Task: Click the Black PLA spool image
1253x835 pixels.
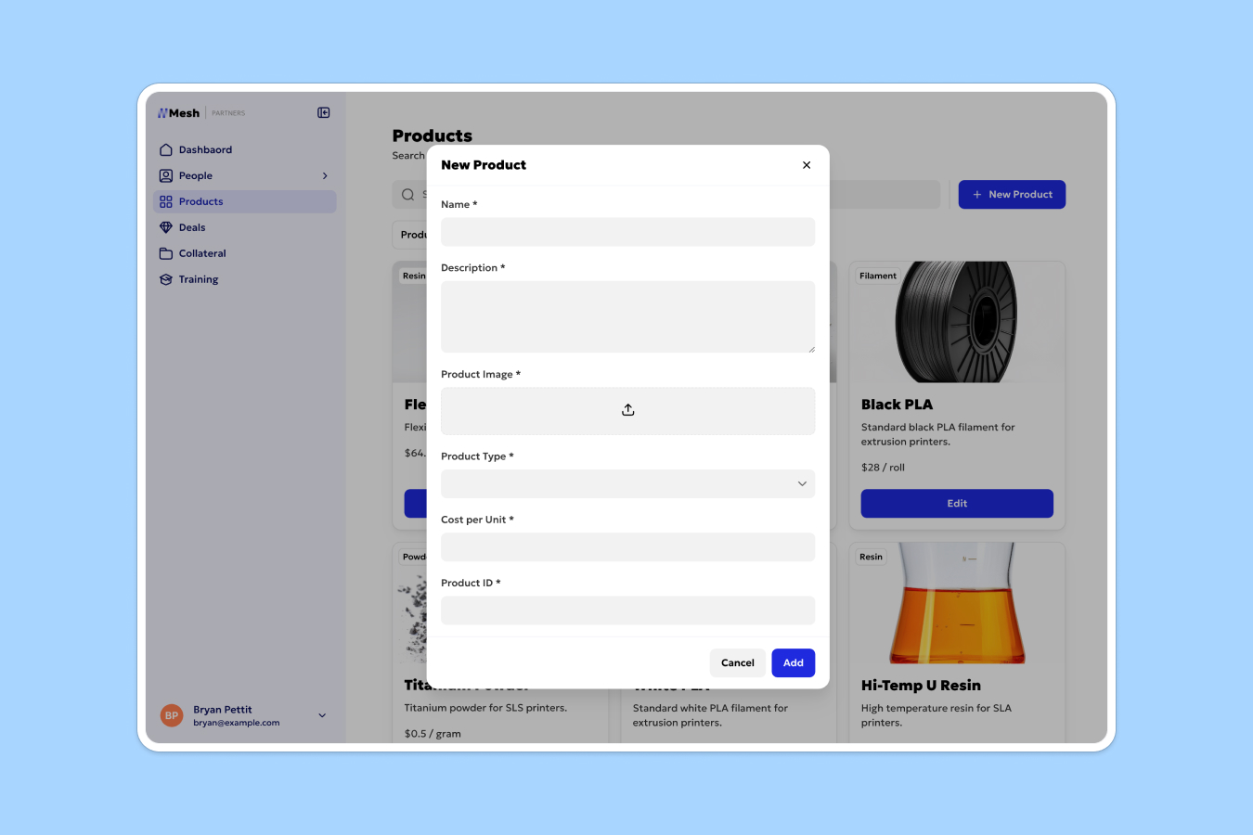Action: [x=957, y=322]
